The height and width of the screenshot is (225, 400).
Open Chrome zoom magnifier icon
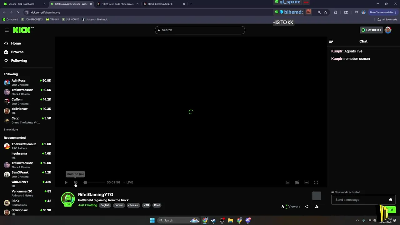(x=319, y=12)
